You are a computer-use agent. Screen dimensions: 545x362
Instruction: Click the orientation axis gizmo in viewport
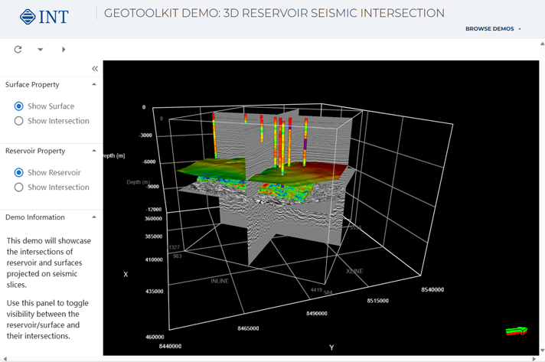click(x=517, y=331)
